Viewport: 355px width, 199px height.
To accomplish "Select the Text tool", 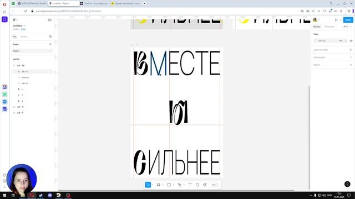I will (190, 185).
